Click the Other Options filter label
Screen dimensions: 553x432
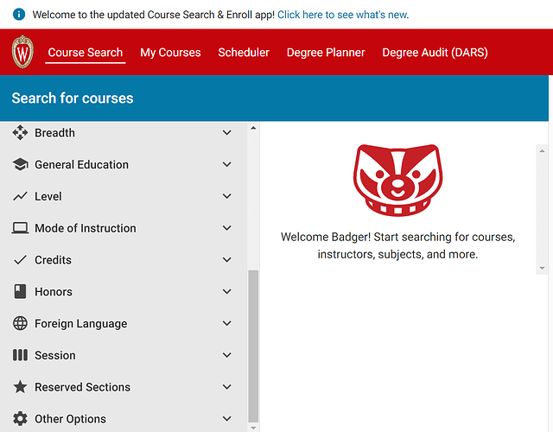(70, 418)
